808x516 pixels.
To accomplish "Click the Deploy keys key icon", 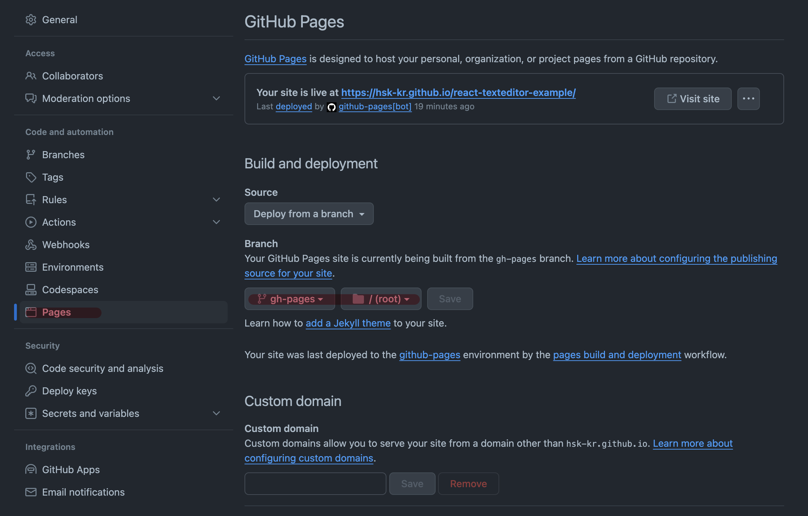I will (x=31, y=391).
